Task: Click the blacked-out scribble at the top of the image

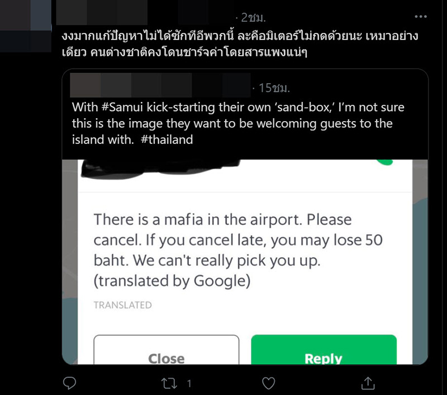Action: [161, 169]
